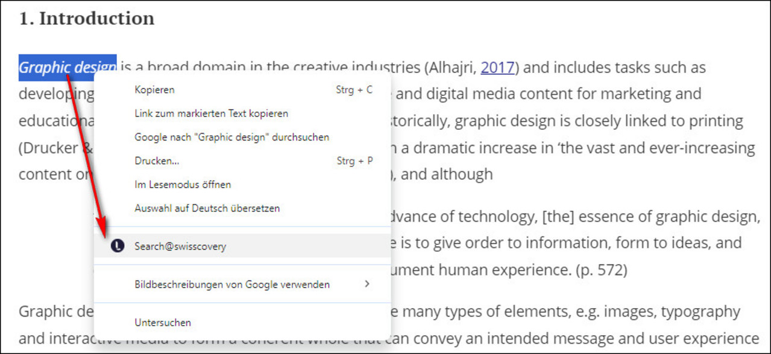The image size is (771, 354).
Task: Select 'Link zum markierten Text kopieren'
Action: (x=211, y=113)
